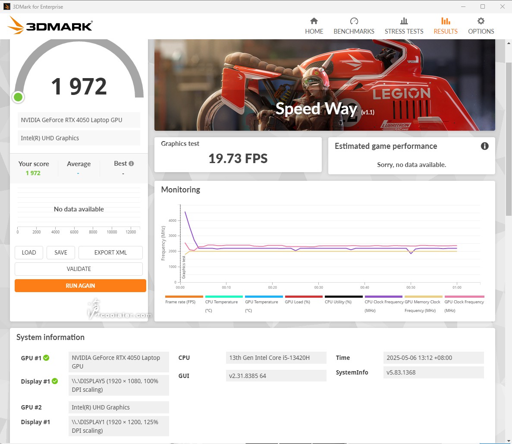This screenshot has height=444, width=512.
Task: Toggle GPU Clock Frequency legend series
Action: [x=464, y=304]
